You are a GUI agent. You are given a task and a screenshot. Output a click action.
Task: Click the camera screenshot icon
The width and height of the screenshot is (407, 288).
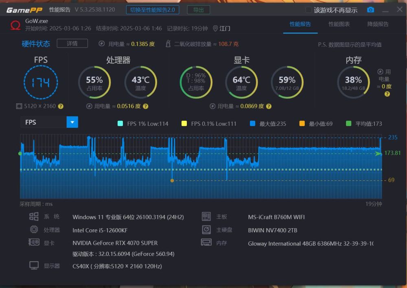point(370,10)
